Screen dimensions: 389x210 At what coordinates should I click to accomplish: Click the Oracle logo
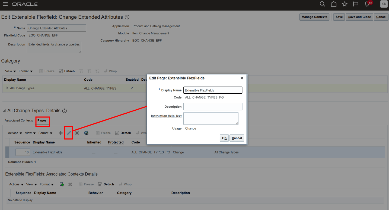[x=25, y=4]
